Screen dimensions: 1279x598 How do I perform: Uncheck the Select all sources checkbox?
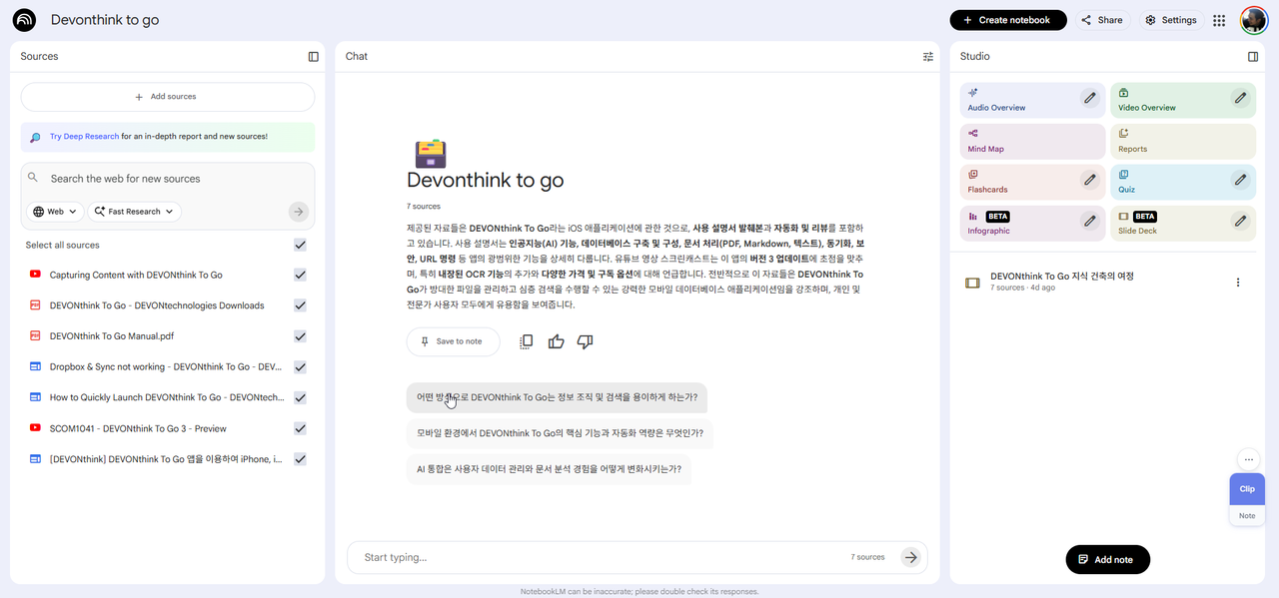(299, 245)
